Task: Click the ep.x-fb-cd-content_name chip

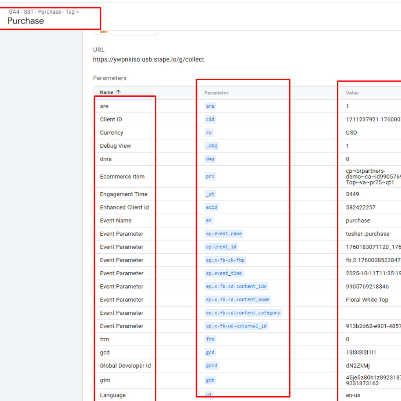Action: (237, 300)
